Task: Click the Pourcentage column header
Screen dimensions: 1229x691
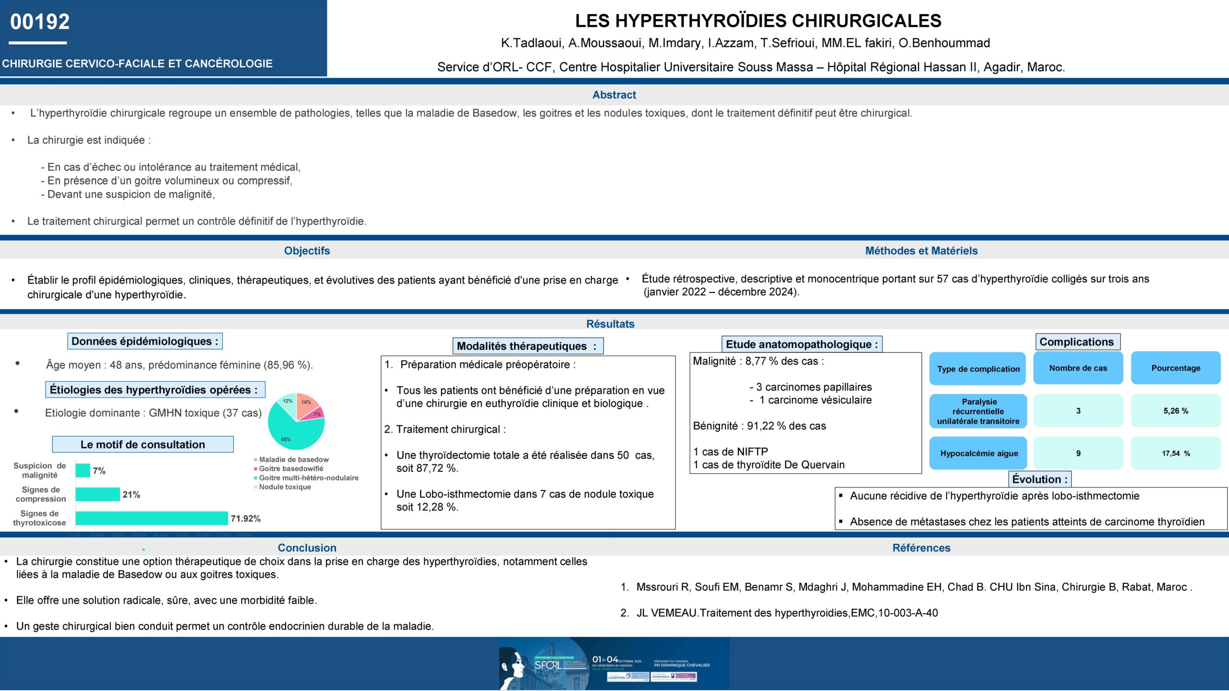Action: click(x=1175, y=368)
